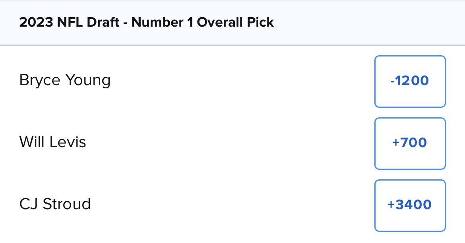Viewport: 465px width, 243px height.
Task: Bet on Bryce Young as first pick
Action: tap(410, 81)
